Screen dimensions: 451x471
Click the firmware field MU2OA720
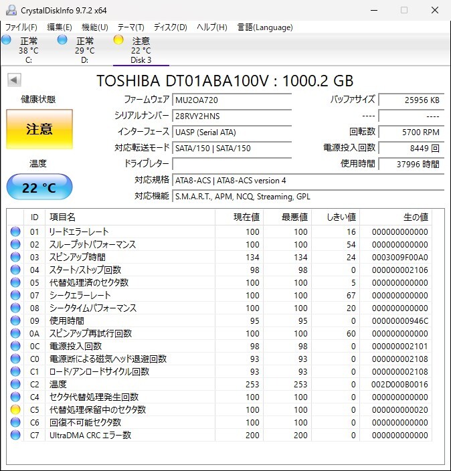click(x=232, y=100)
